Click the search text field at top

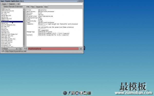[52, 4]
